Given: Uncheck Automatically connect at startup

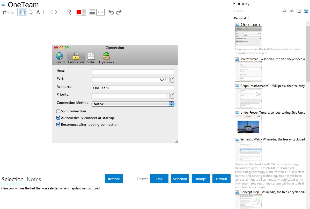Looking at the screenshot, I should 58,118.
